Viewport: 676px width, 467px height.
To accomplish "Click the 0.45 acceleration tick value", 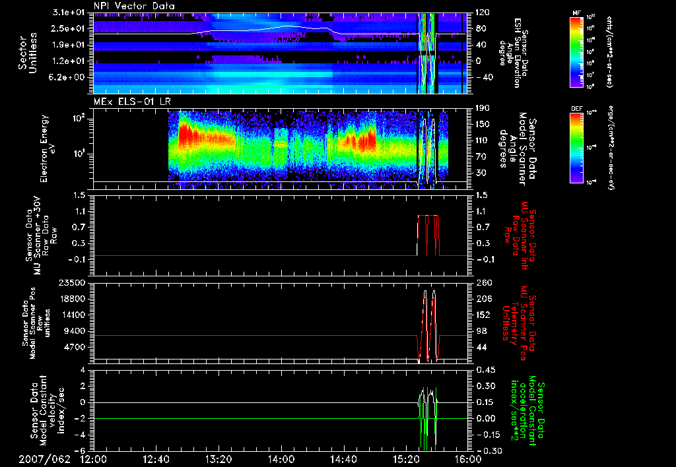I will 485,370.
